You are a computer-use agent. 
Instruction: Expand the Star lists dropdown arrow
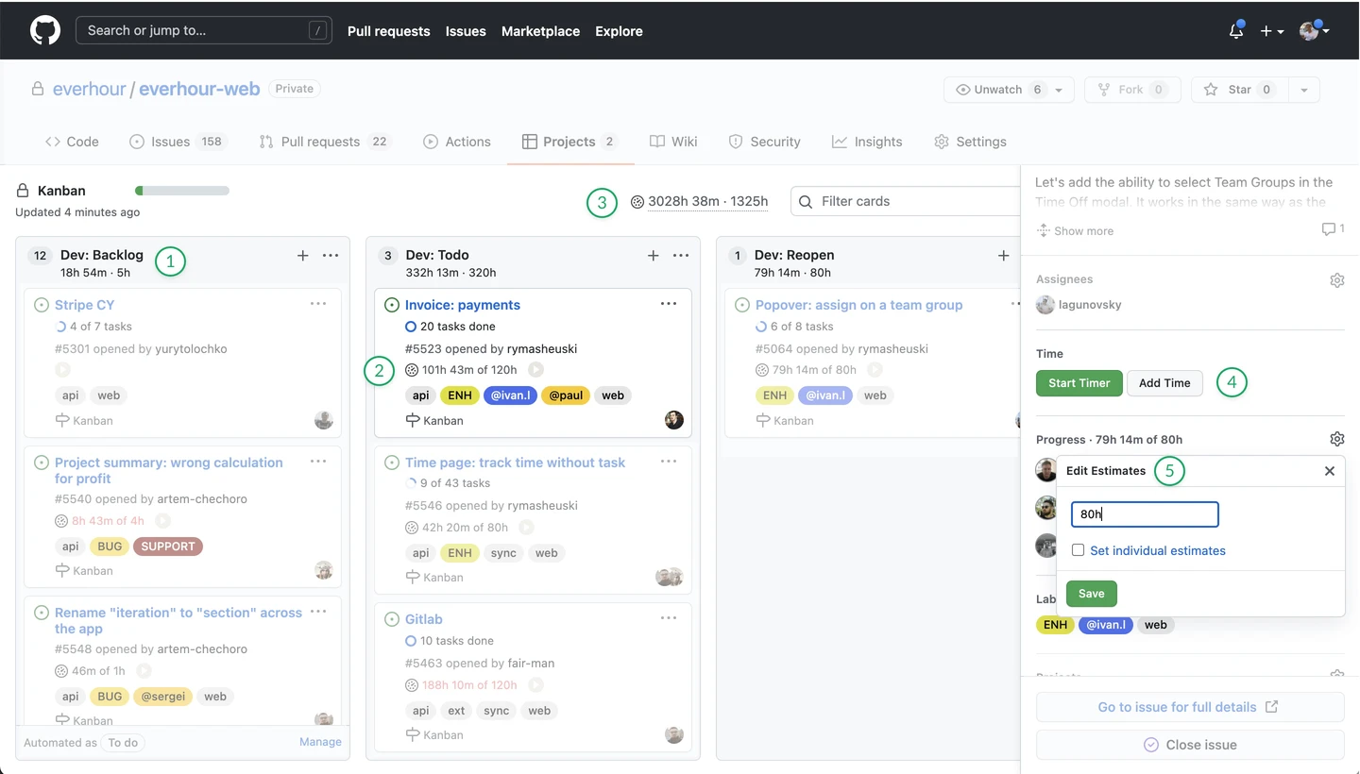click(1303, 90)
